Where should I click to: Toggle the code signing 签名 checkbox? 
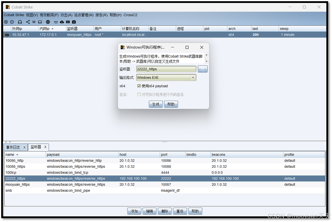(x=139, y=94)
